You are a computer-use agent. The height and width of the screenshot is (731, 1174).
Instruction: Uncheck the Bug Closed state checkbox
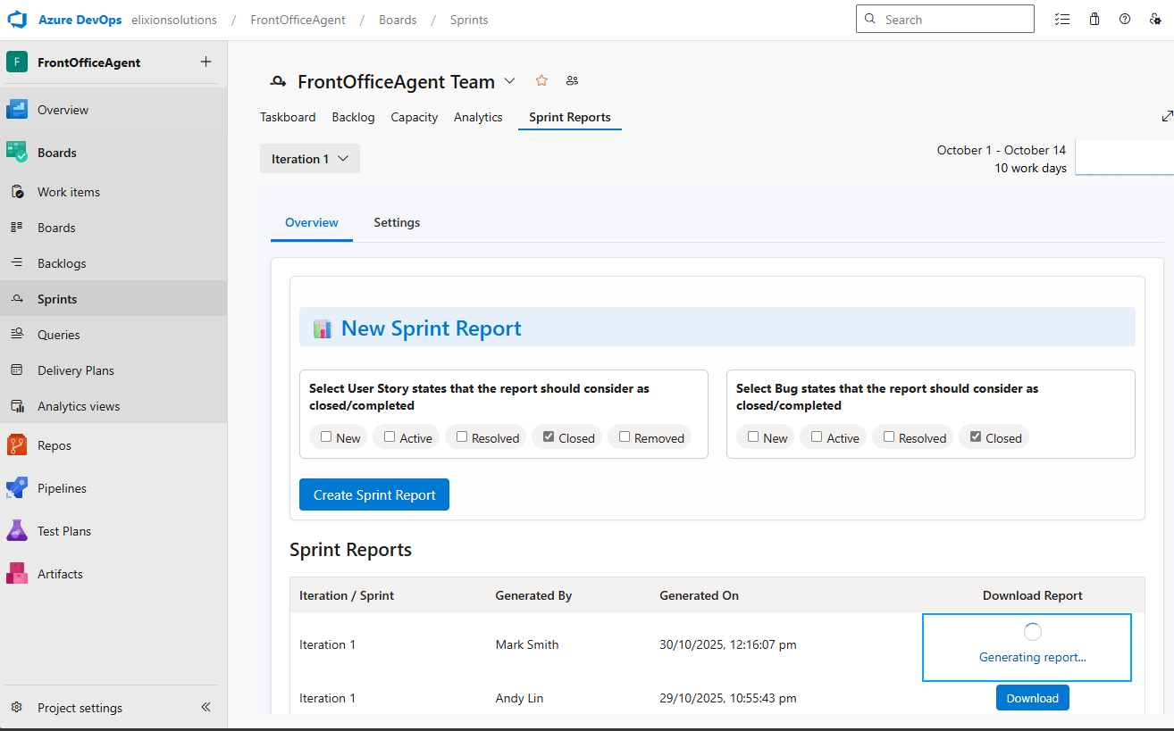coord(975,437)
